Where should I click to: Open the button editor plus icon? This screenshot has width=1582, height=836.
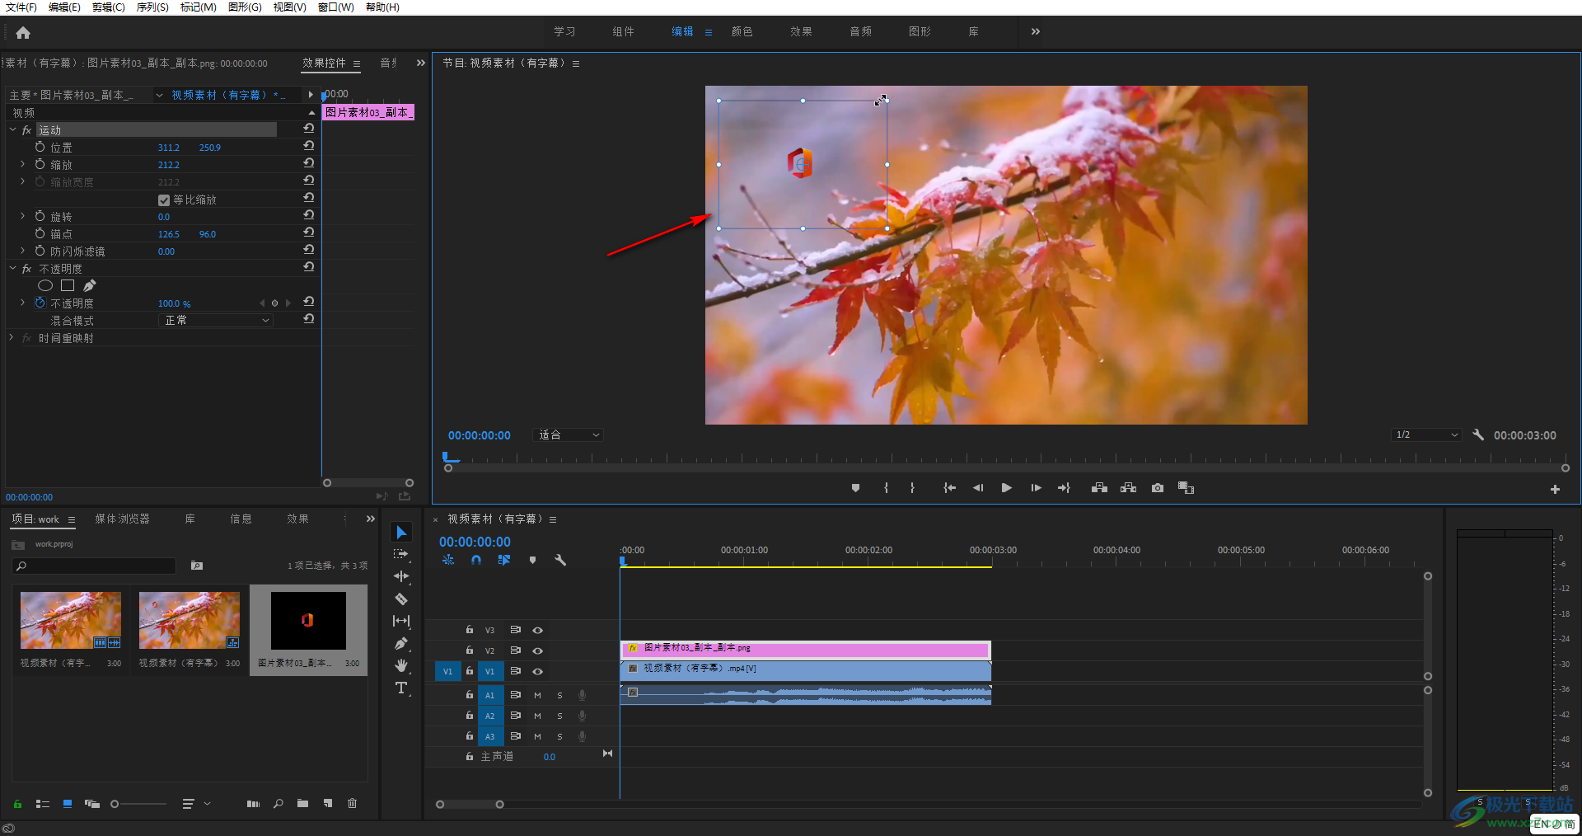(1555, 489)
